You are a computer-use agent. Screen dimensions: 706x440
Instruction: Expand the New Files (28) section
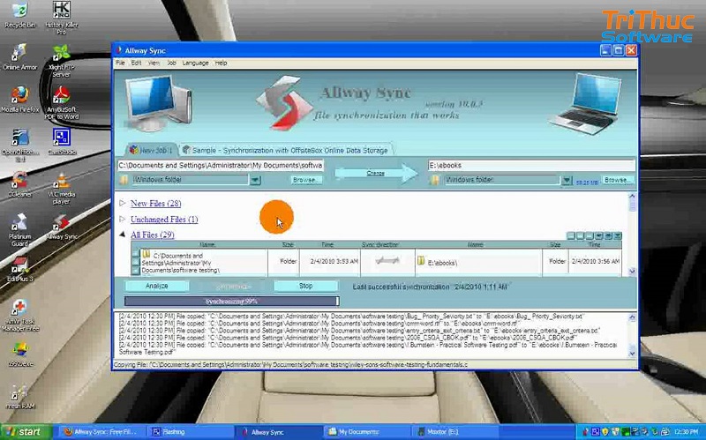(155, 204)
